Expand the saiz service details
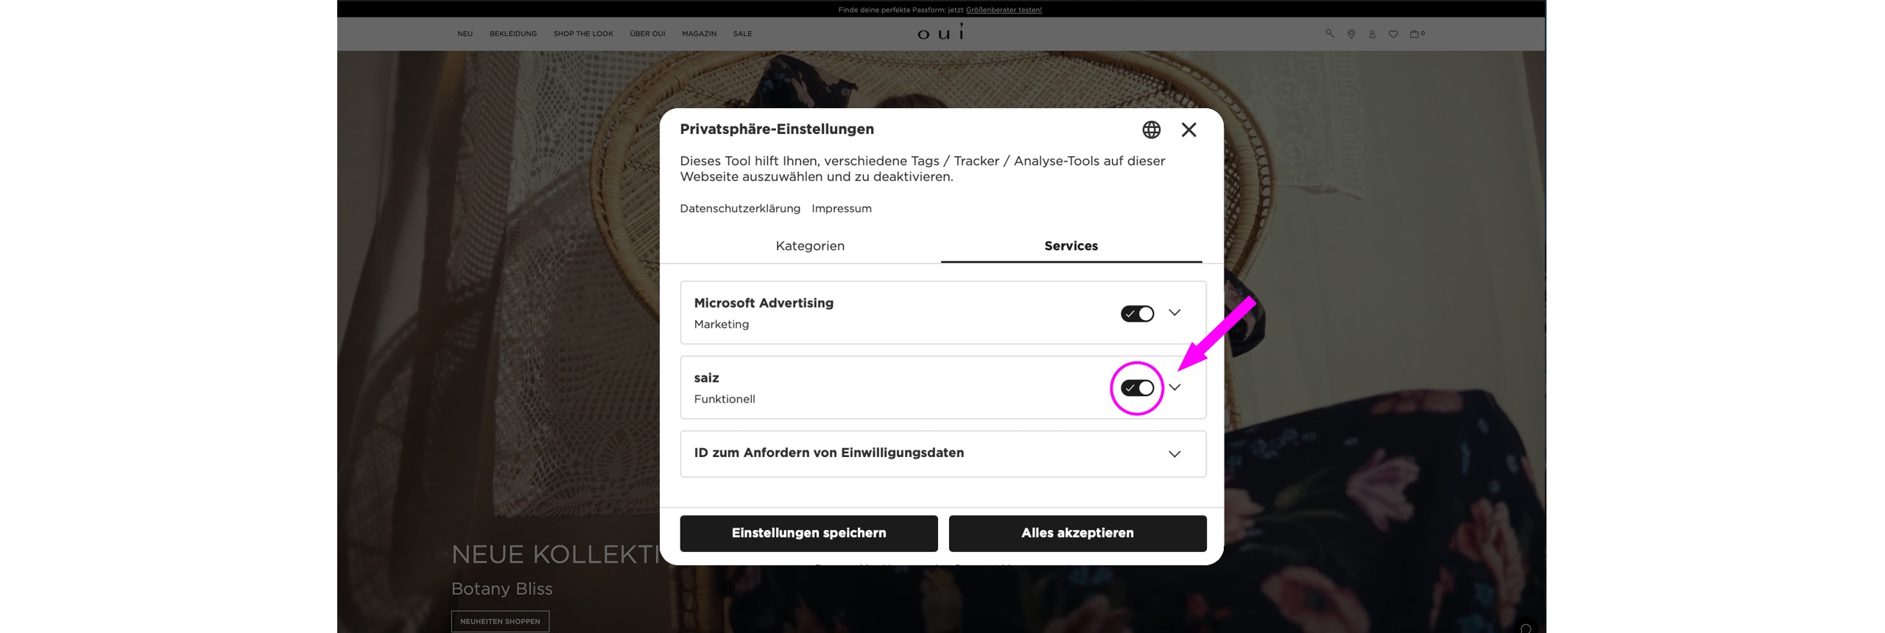Image resolution: width=1885 pixels, height=633 pixels. point(1174,387)
